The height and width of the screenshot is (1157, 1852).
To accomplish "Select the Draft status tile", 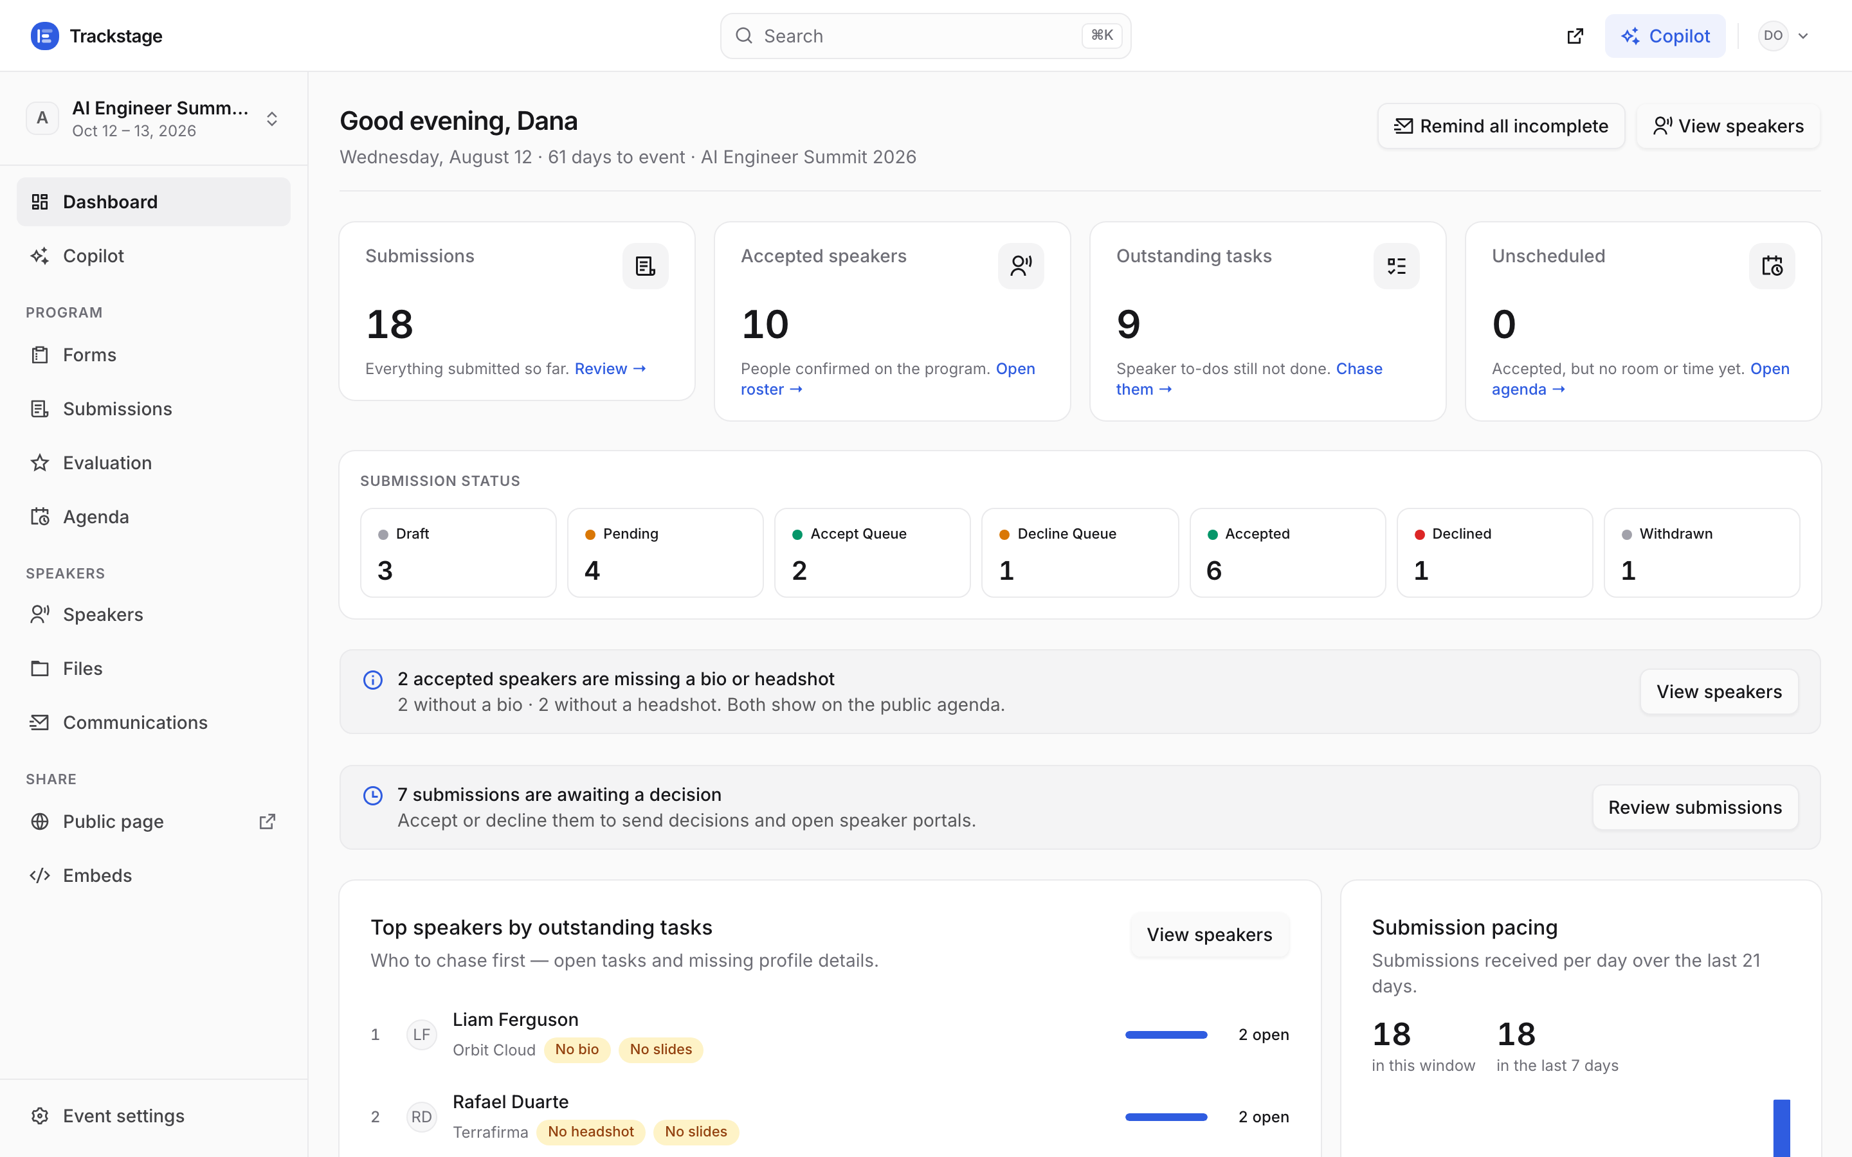I will (458, 553).
